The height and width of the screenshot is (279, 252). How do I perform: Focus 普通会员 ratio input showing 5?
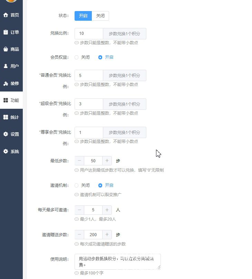click(x=89, y=75)
